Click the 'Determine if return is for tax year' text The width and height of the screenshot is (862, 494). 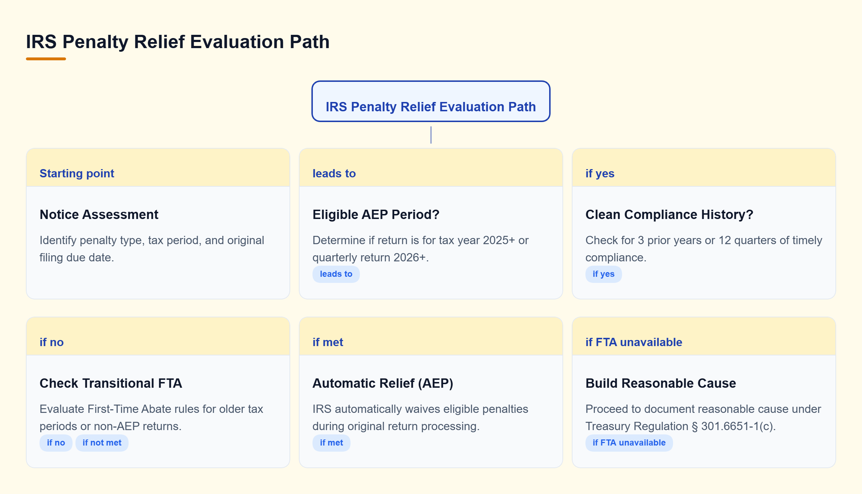421,249
